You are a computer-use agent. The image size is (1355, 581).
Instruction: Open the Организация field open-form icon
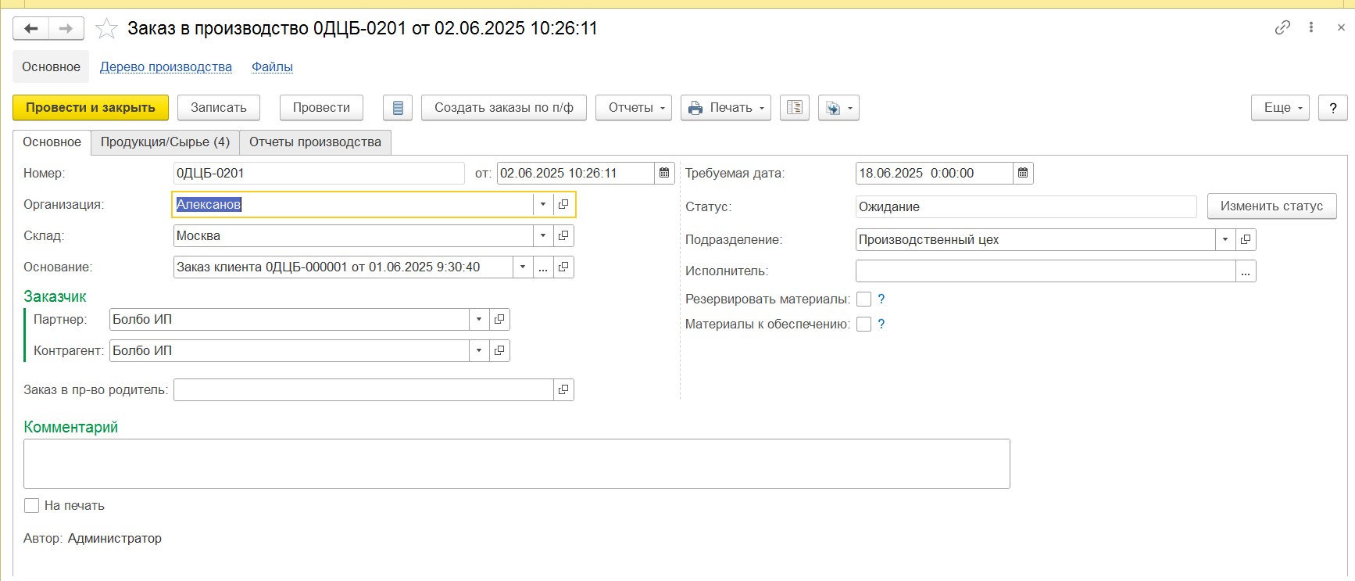(x=563, y=204)
